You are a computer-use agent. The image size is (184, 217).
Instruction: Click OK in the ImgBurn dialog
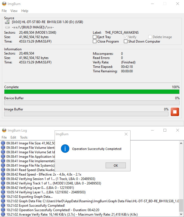point(116,165)
